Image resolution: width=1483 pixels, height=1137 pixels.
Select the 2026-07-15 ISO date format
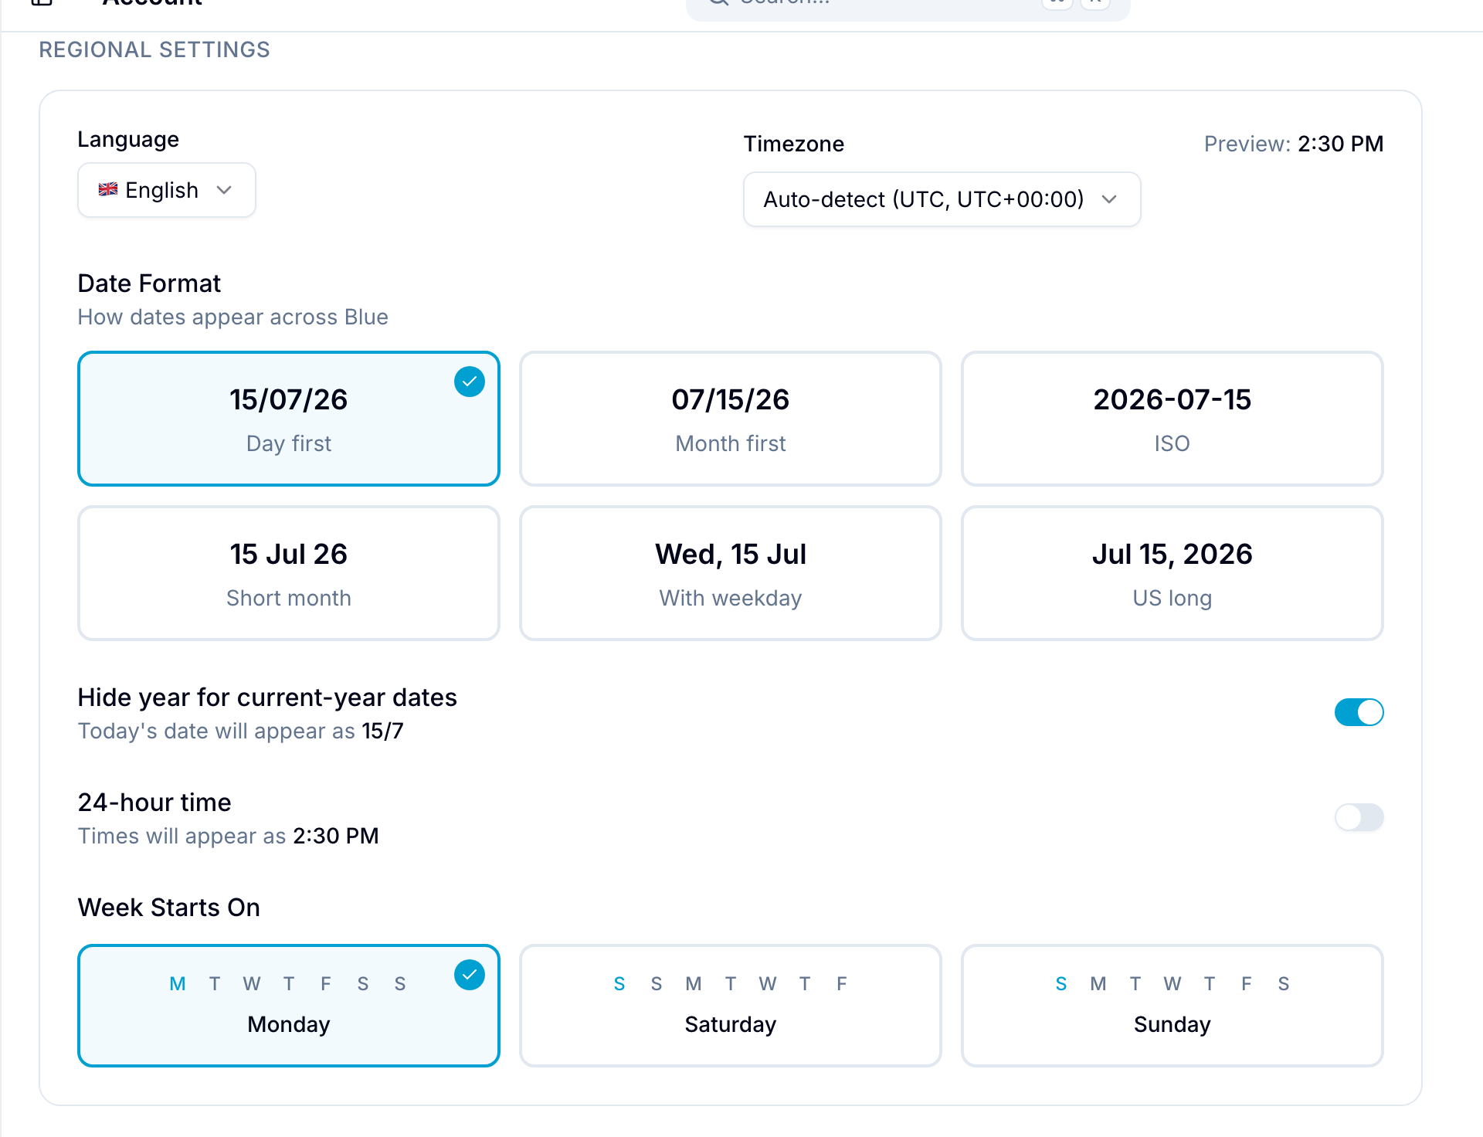point(1172,419)
